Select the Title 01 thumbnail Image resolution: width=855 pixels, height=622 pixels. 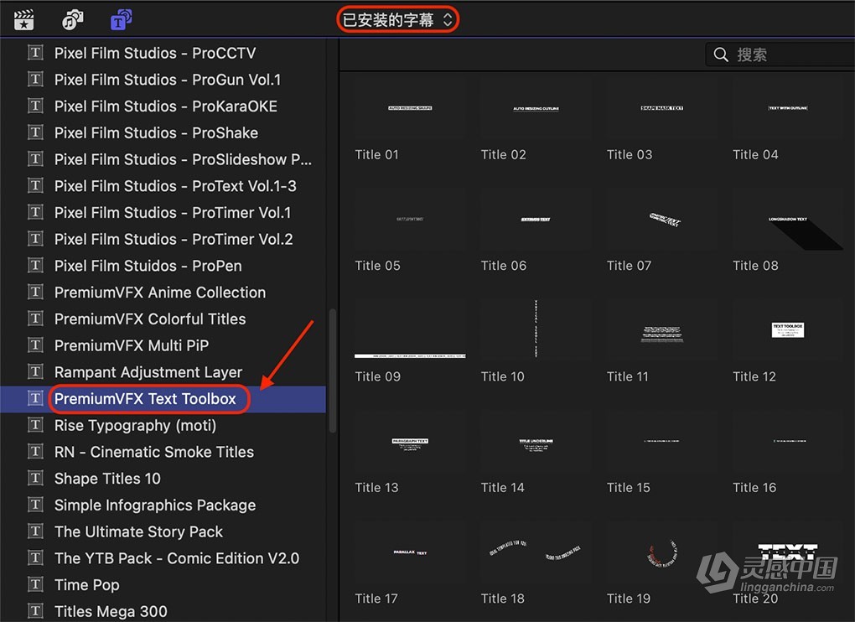click(410, 108)
